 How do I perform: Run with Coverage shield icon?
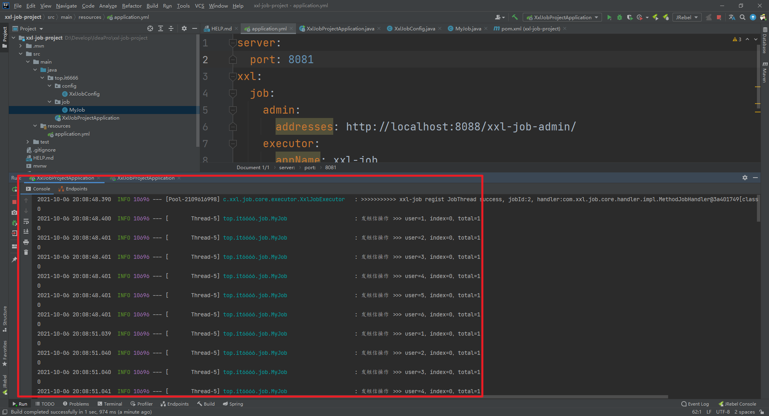(x=630, y=17)
